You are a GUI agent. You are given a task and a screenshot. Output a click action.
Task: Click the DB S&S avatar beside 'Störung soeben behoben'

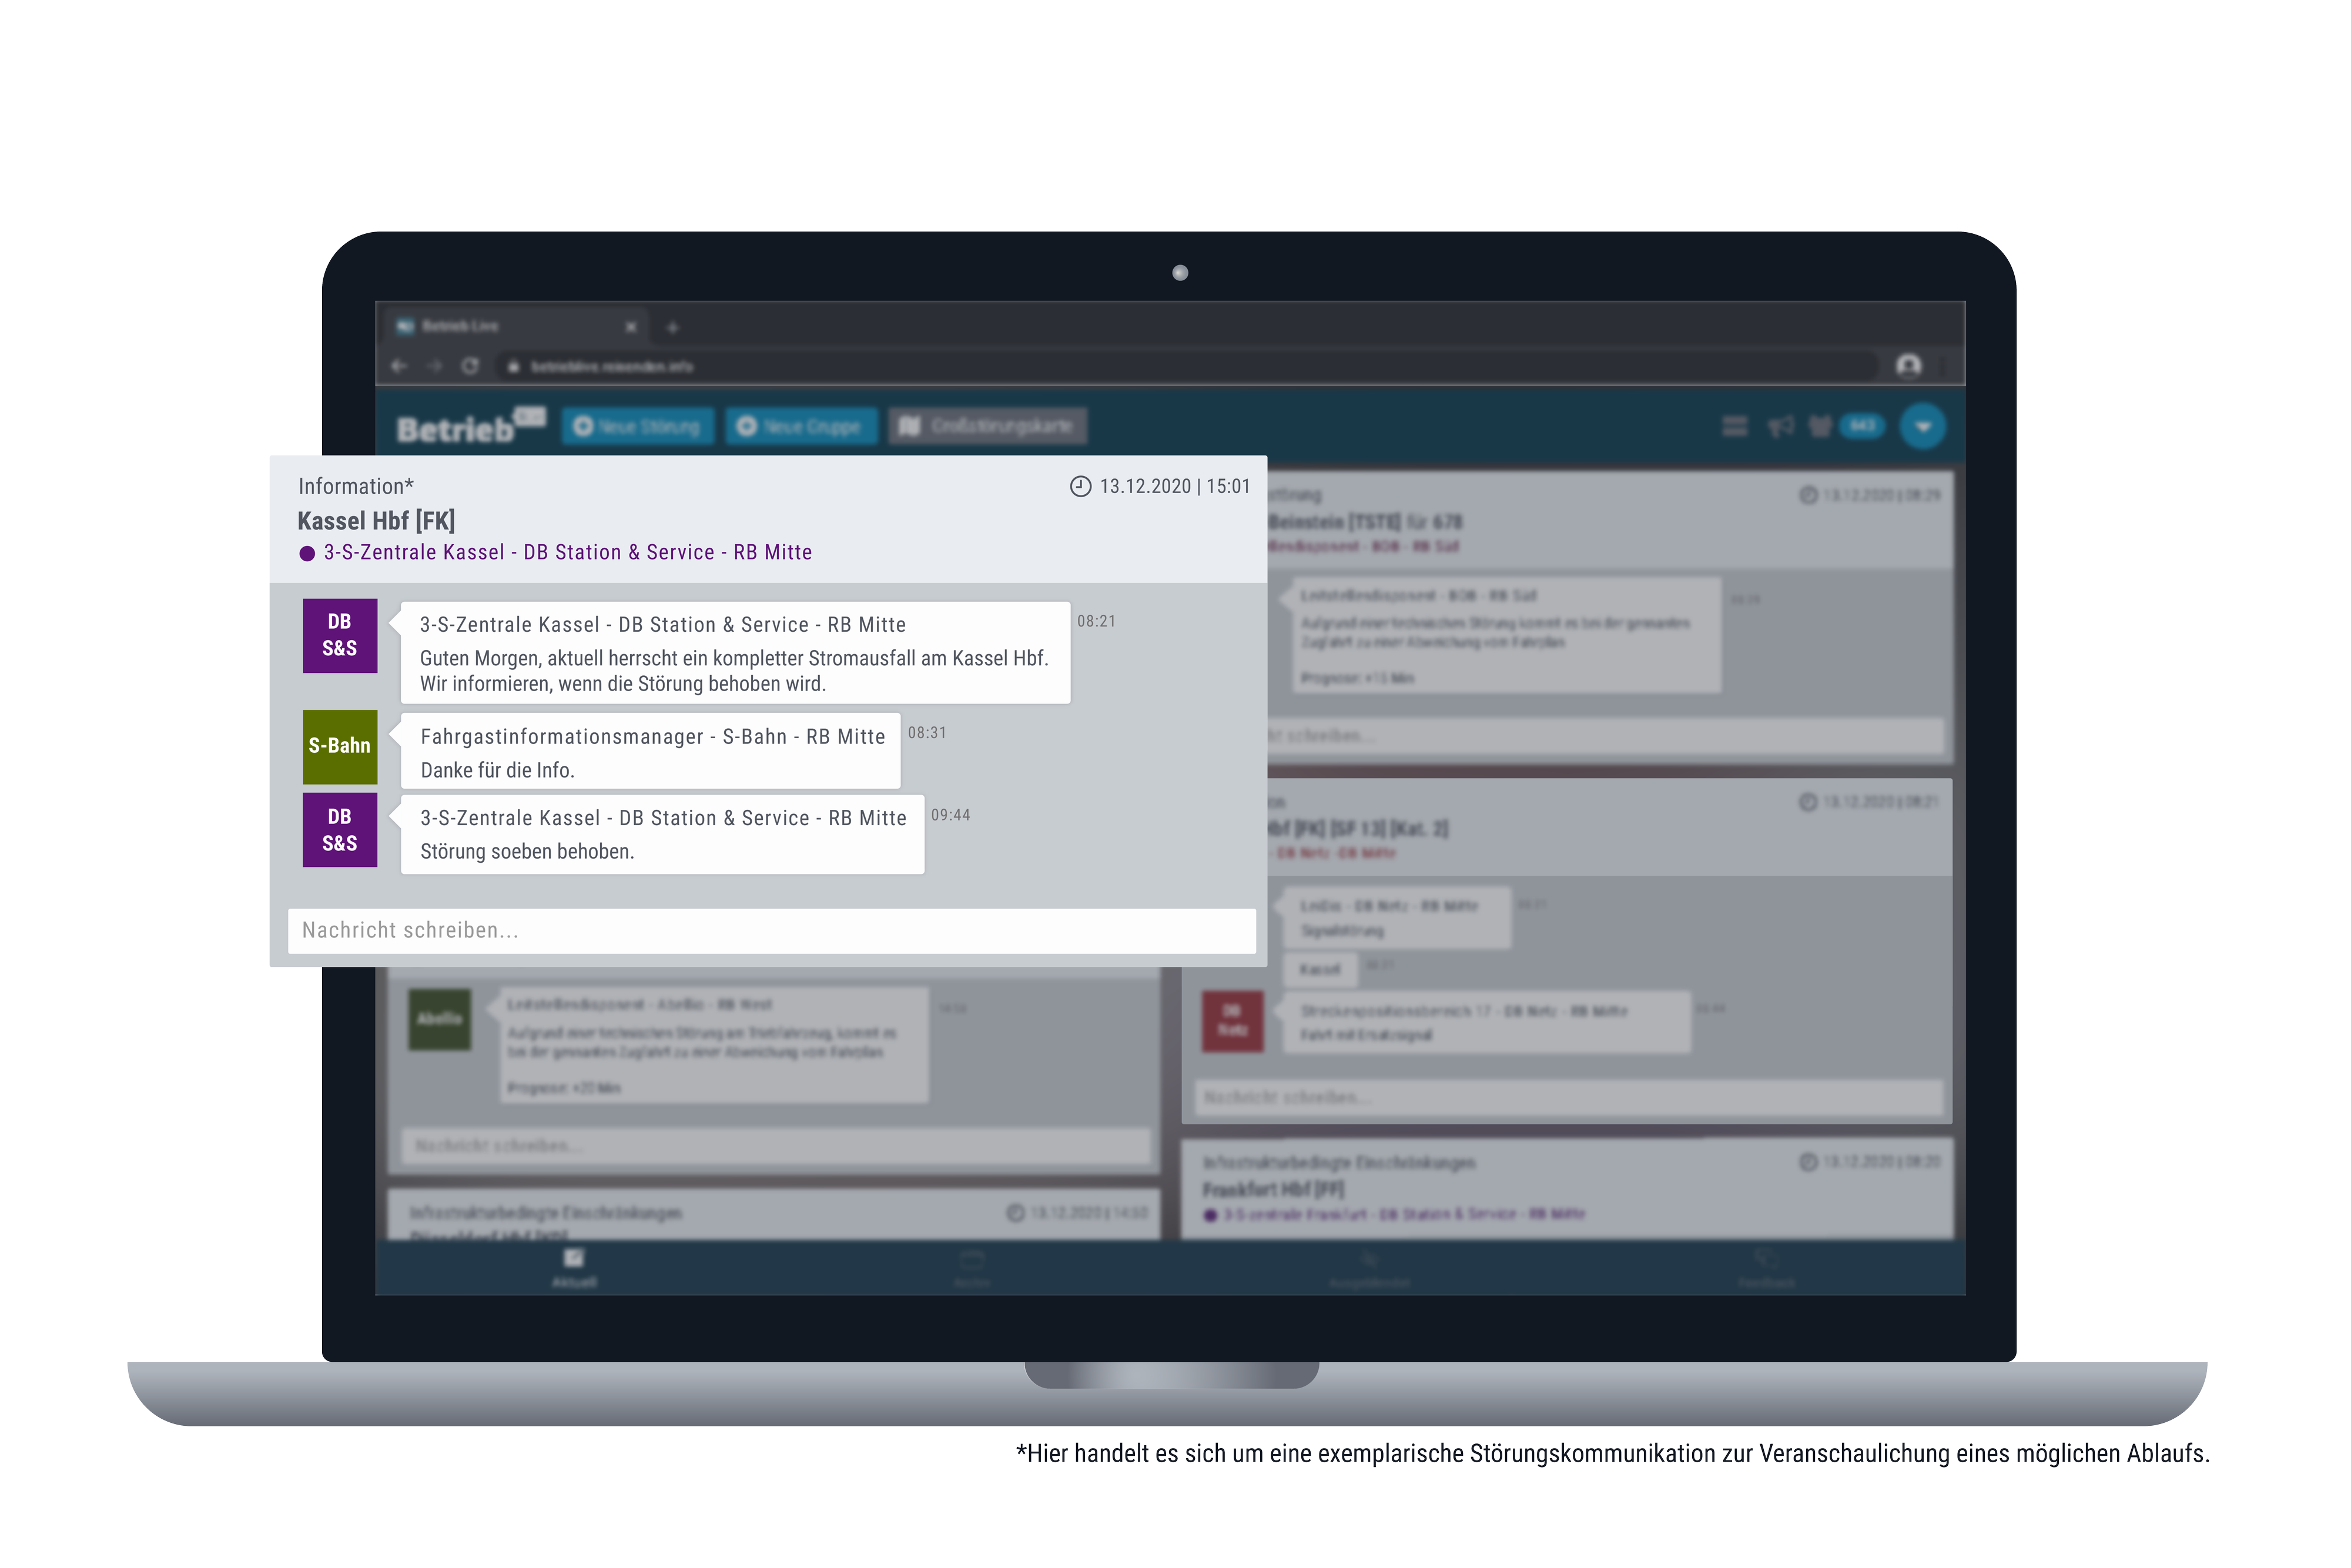340,830
